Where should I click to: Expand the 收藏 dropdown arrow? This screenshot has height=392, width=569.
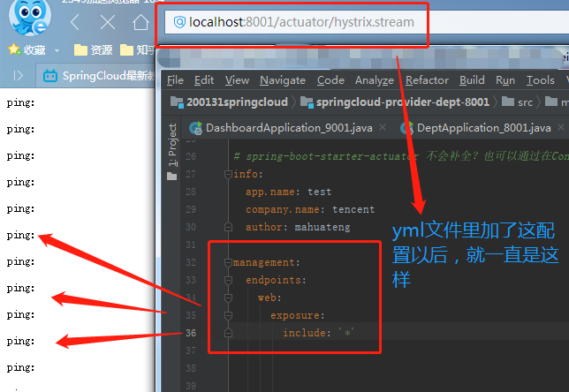point(57,50)
